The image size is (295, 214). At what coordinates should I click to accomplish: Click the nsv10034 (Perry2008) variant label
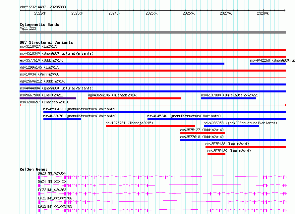tap(40, 74)
